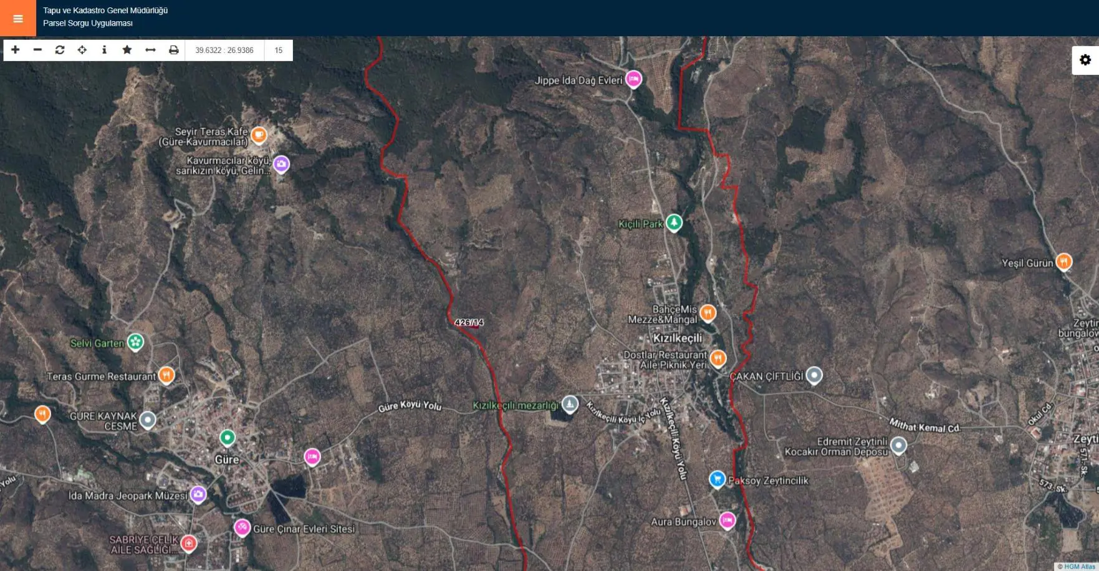Screen dimensions: 1099x571
Task: Click Teras Gurme Restaurant pin
Action: (x=166, y=375)
